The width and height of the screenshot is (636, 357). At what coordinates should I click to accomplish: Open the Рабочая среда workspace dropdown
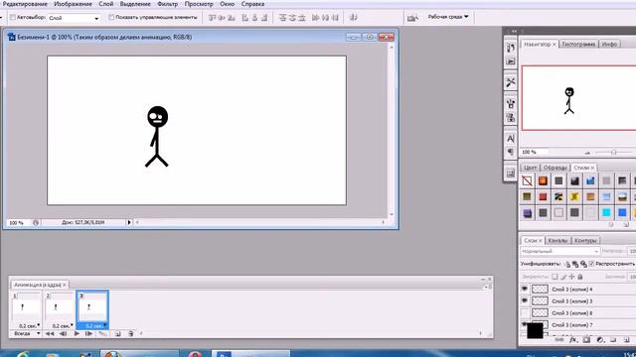tap(448, 17)
